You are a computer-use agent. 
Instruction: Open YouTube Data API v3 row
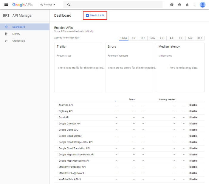(129, 179)
